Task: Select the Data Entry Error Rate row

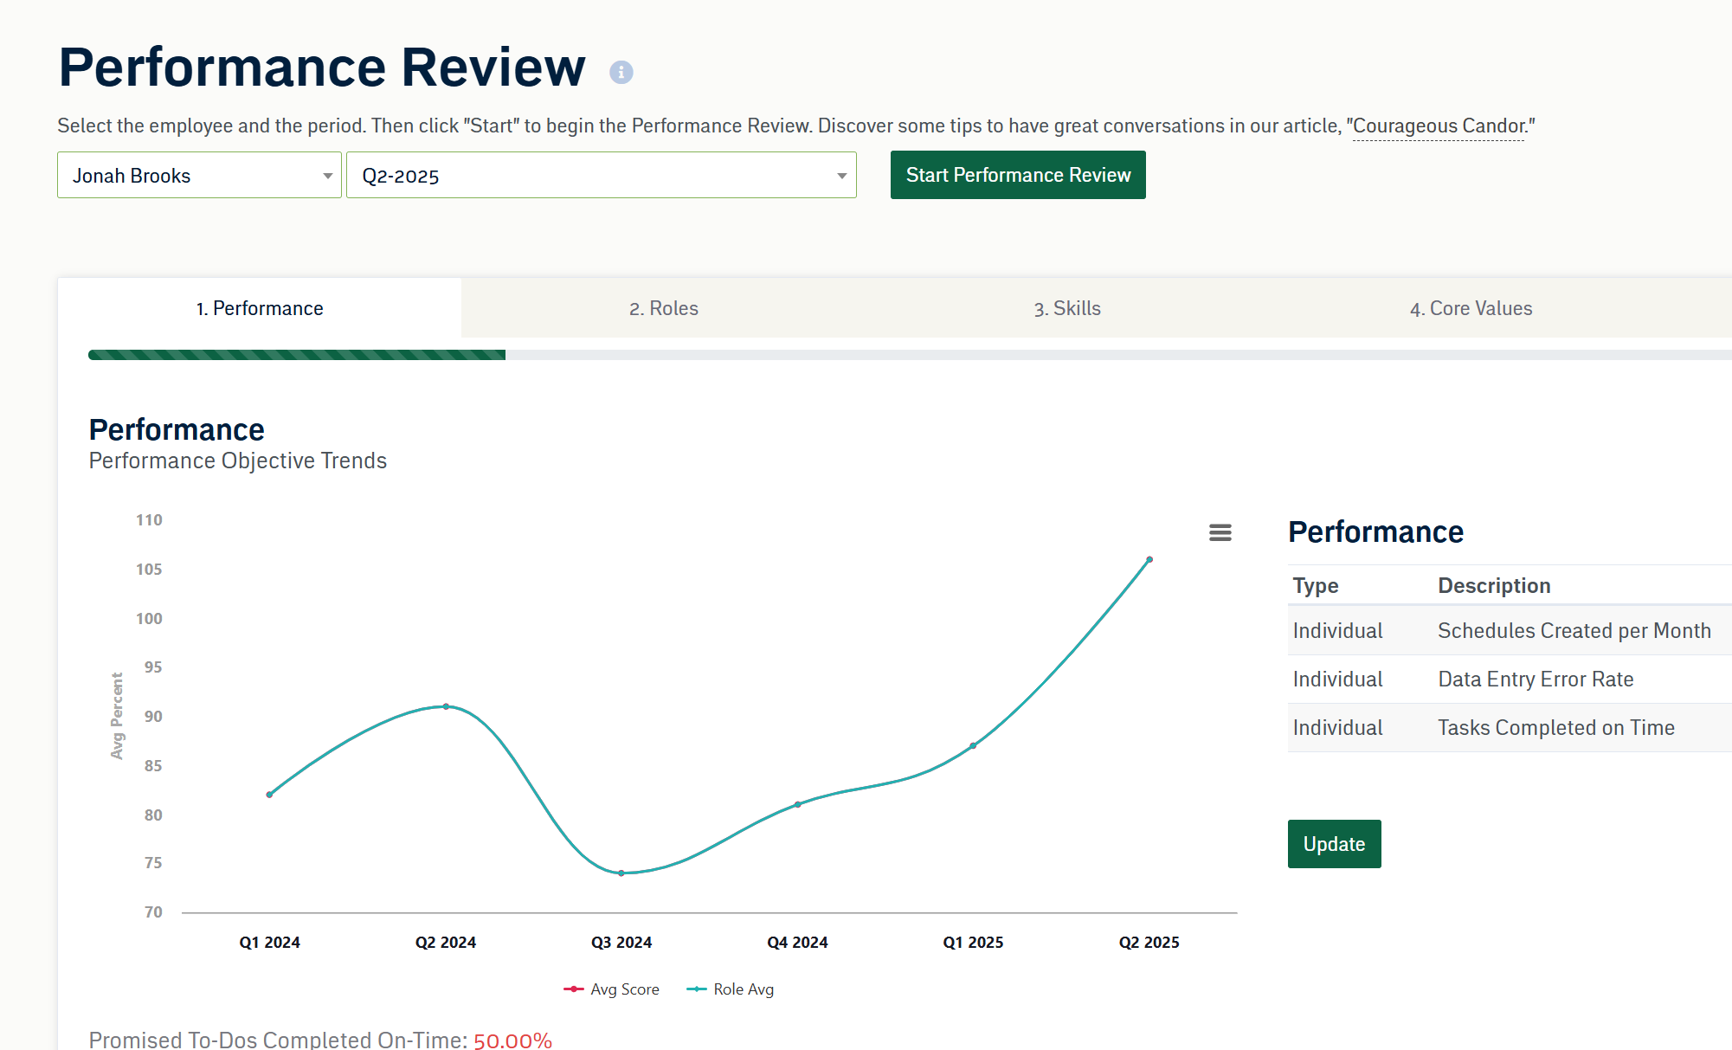Action: coord(1510,680)
